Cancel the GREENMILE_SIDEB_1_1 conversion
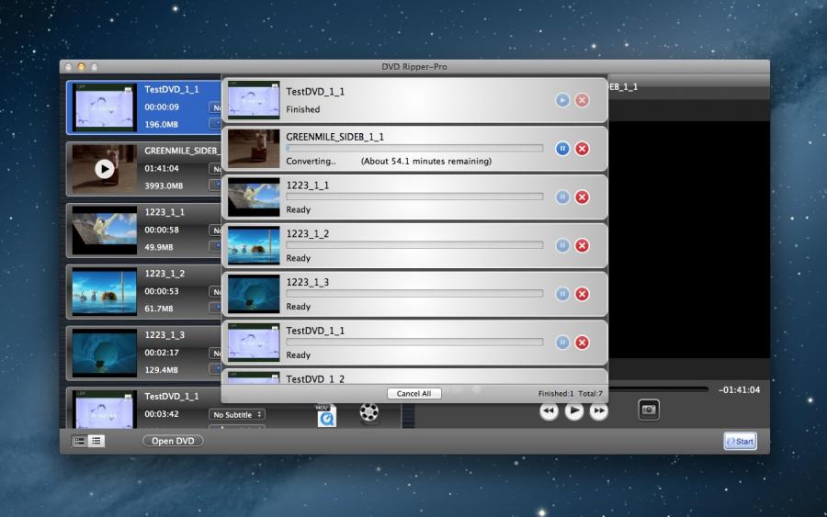 point(582,149)
